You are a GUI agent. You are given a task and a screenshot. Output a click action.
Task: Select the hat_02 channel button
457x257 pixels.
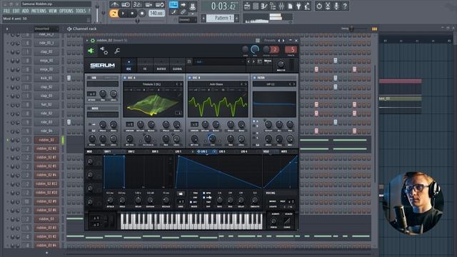click(x=46, y=104)
